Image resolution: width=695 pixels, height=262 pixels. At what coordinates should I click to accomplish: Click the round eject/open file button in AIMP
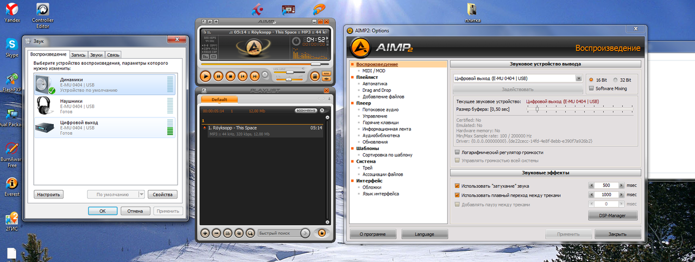265,74
